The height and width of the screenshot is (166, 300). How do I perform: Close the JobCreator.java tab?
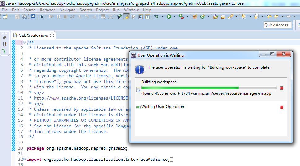[x=52, y=35]
